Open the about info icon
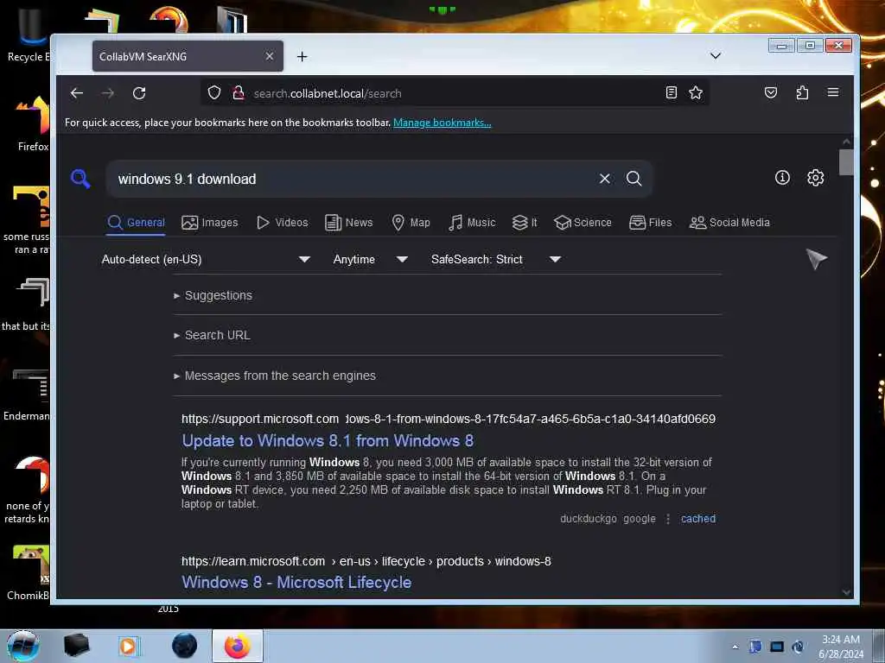The image size is (885, 663). point(782,178)
